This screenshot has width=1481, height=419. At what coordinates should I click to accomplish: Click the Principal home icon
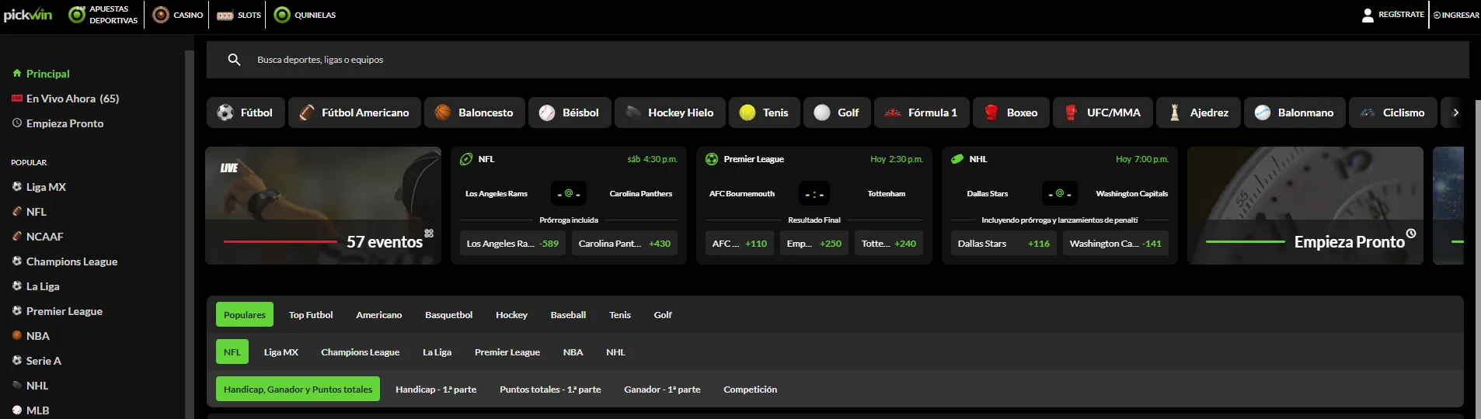tap(17, 73)
